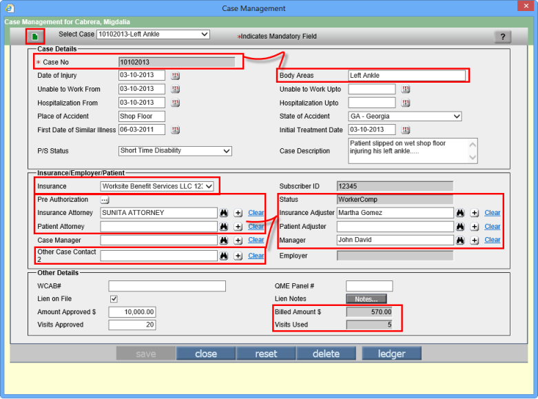
Task: Open calendar for Date of Injury
Action: click(176, 76)
